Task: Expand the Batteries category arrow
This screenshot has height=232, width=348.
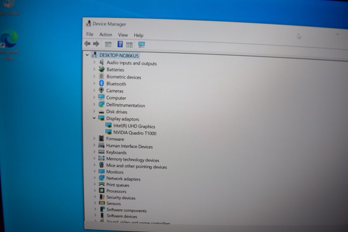Action: coord(94,69)
